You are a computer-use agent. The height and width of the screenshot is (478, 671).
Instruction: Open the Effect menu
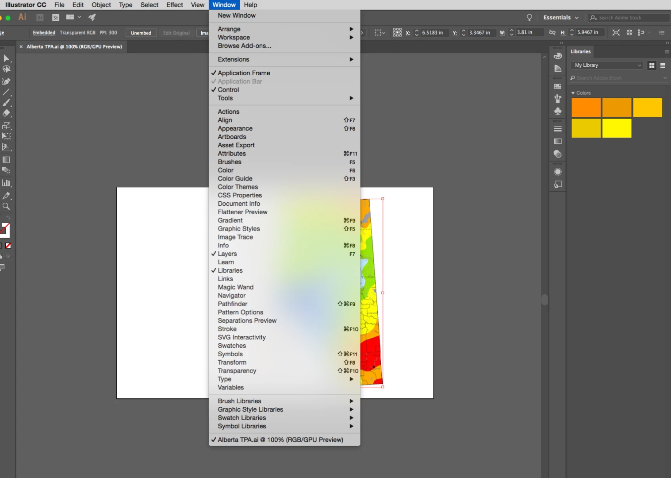(x=175, y=5)
